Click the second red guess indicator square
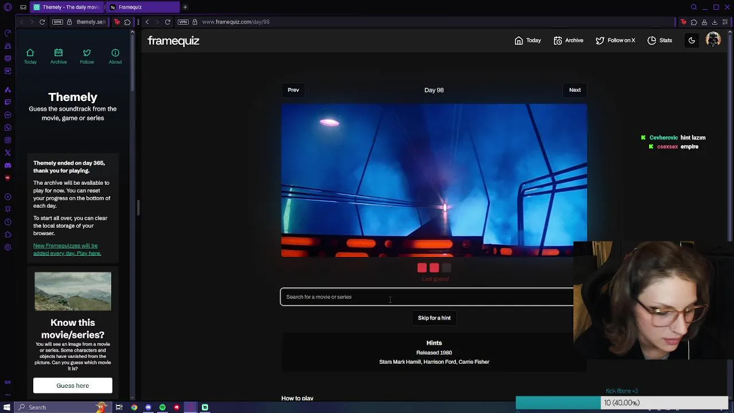Image resolution: width=734 pixels, height=413 pixels. click(434, 268)
